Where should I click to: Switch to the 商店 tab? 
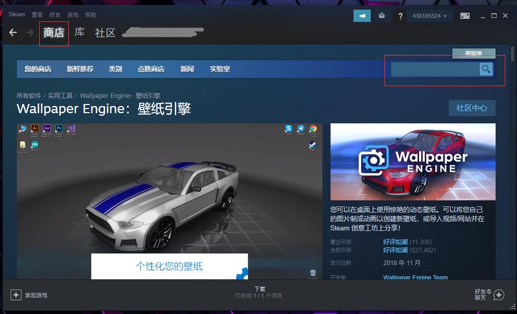coord(54,33)
